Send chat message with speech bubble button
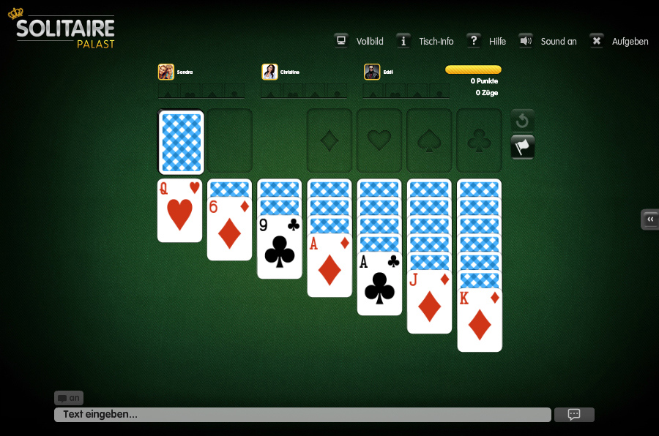Viewport: 659px width, 436px height. [574, 415]
